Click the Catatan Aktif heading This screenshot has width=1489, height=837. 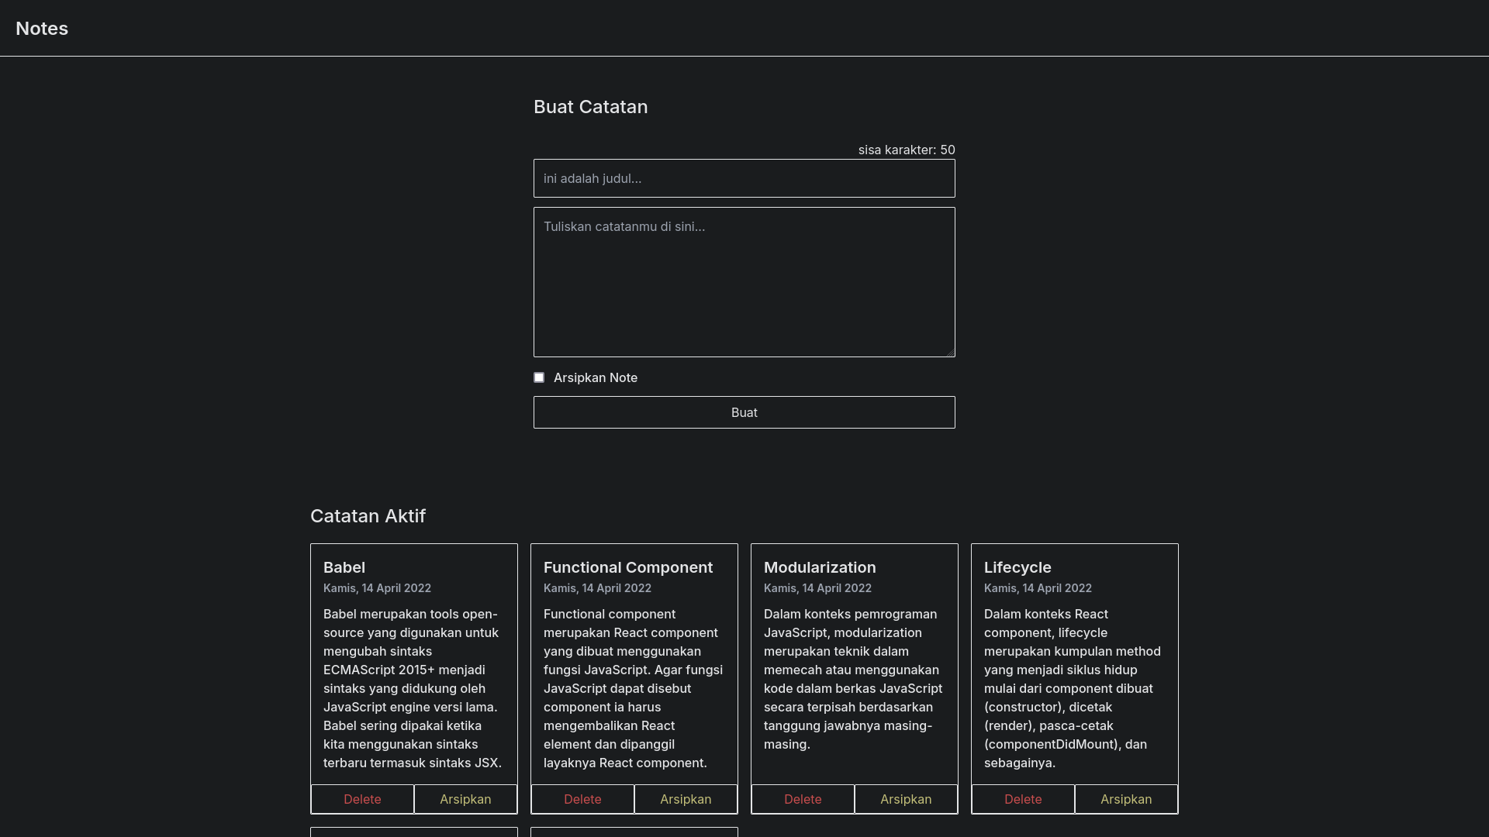coord(368,516)
